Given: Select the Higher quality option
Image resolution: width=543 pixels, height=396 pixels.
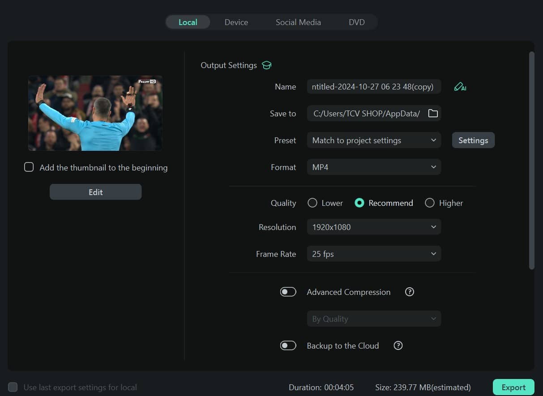Looking at the screenshot, I should pyautogui.click(x=430, y=203).
